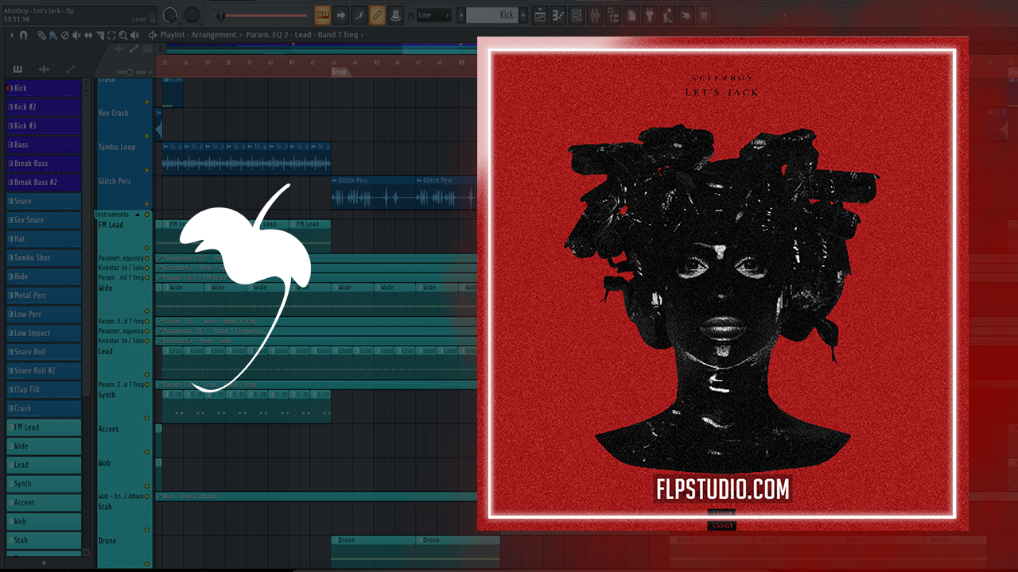
Task: Click the main pitch slider
Action: pos(262,15)
